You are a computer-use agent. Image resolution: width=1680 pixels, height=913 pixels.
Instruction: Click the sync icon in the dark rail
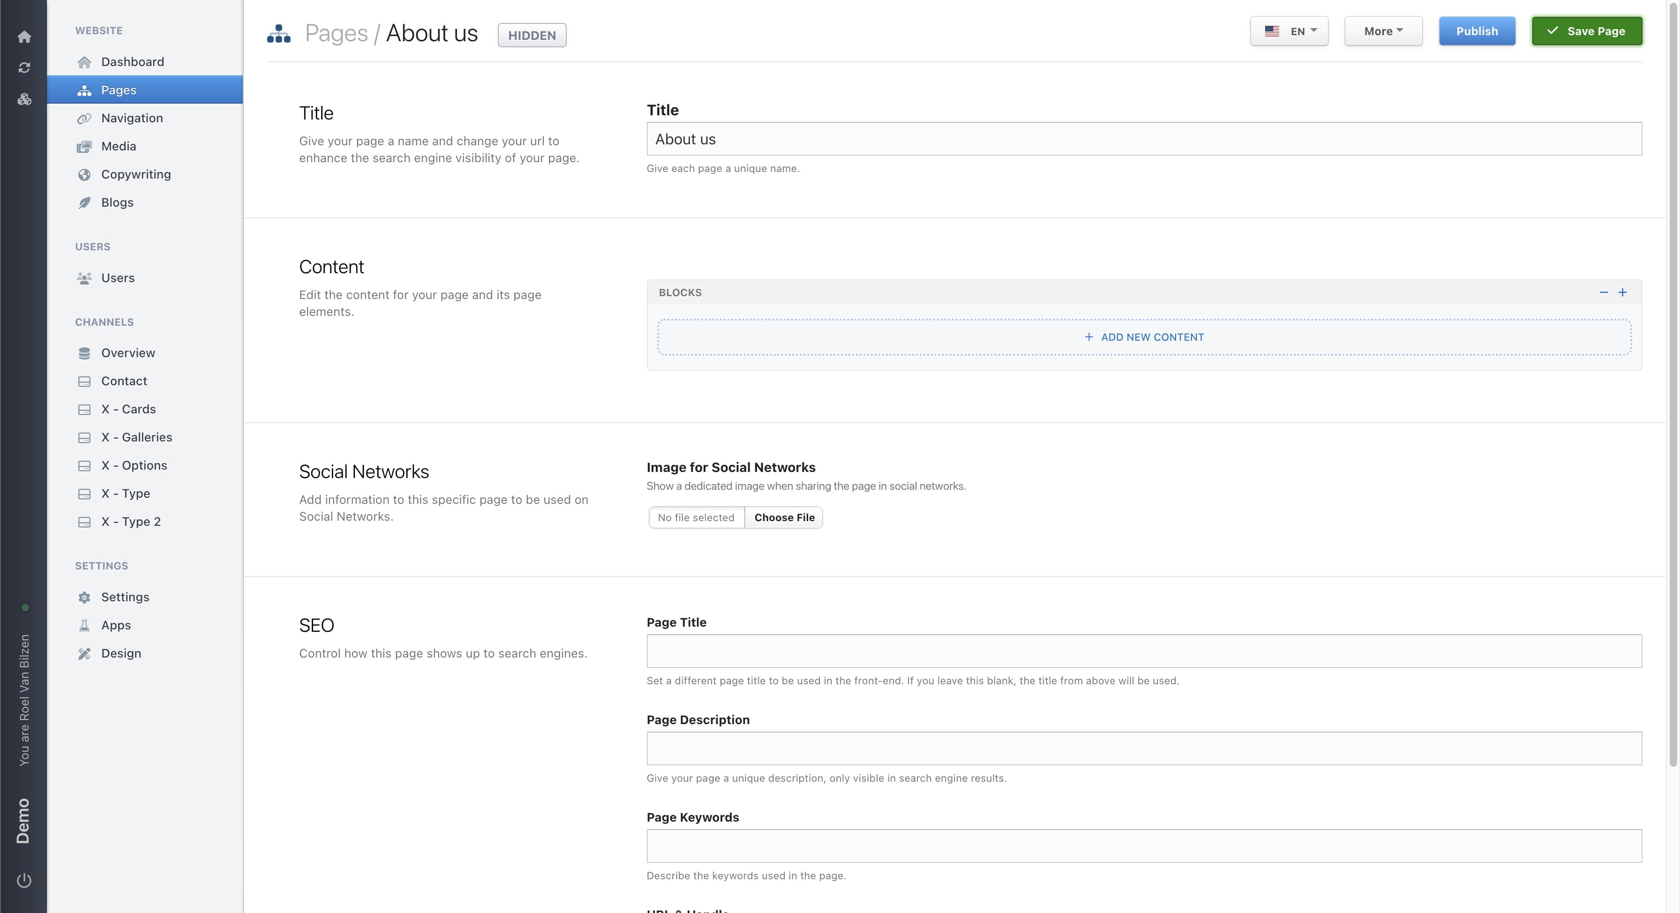click(24, 67)
